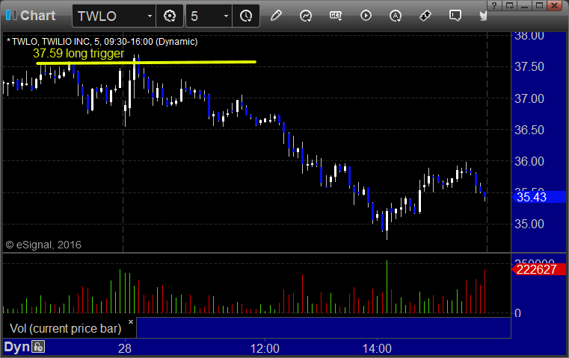Image resolution: width=569 pixels, height=358 pixels.
Task: Click the Chart title label in toolbar
Action: tap(37, 15)
